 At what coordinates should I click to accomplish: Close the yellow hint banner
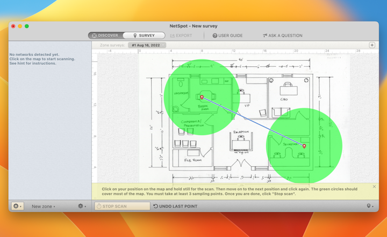(374, 187)
